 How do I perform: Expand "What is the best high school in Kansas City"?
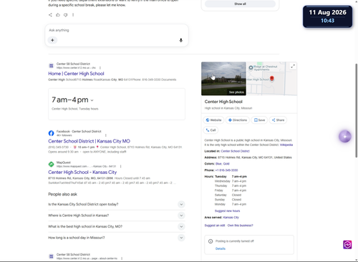point(117,226)
